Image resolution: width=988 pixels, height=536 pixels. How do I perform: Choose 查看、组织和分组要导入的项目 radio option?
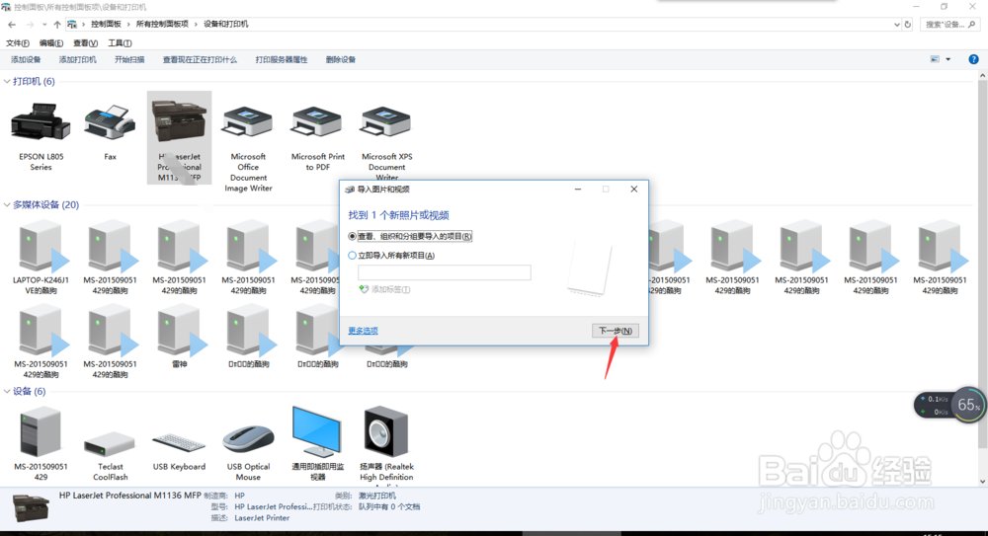tap(353, 236)
